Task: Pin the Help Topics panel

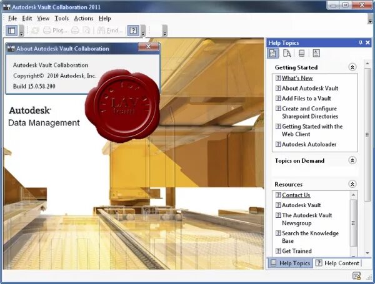Action: coord(361,42)
